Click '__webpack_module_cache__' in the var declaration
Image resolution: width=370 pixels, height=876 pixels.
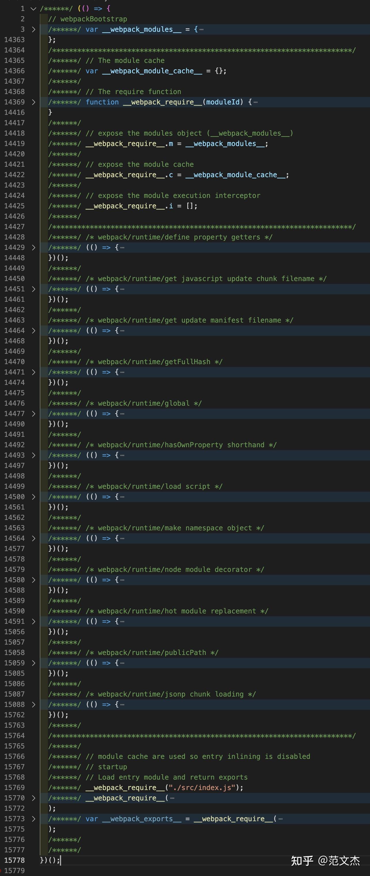[152, 71]
